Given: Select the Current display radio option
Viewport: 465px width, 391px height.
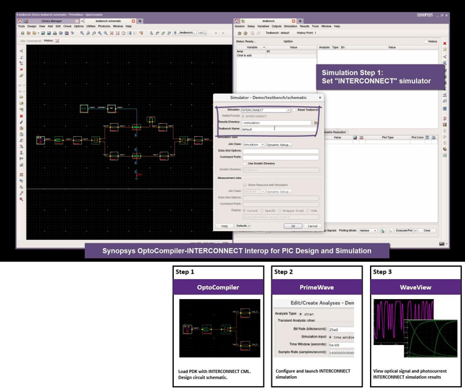Looking at the screenshot, I should [x=245, y=211].
